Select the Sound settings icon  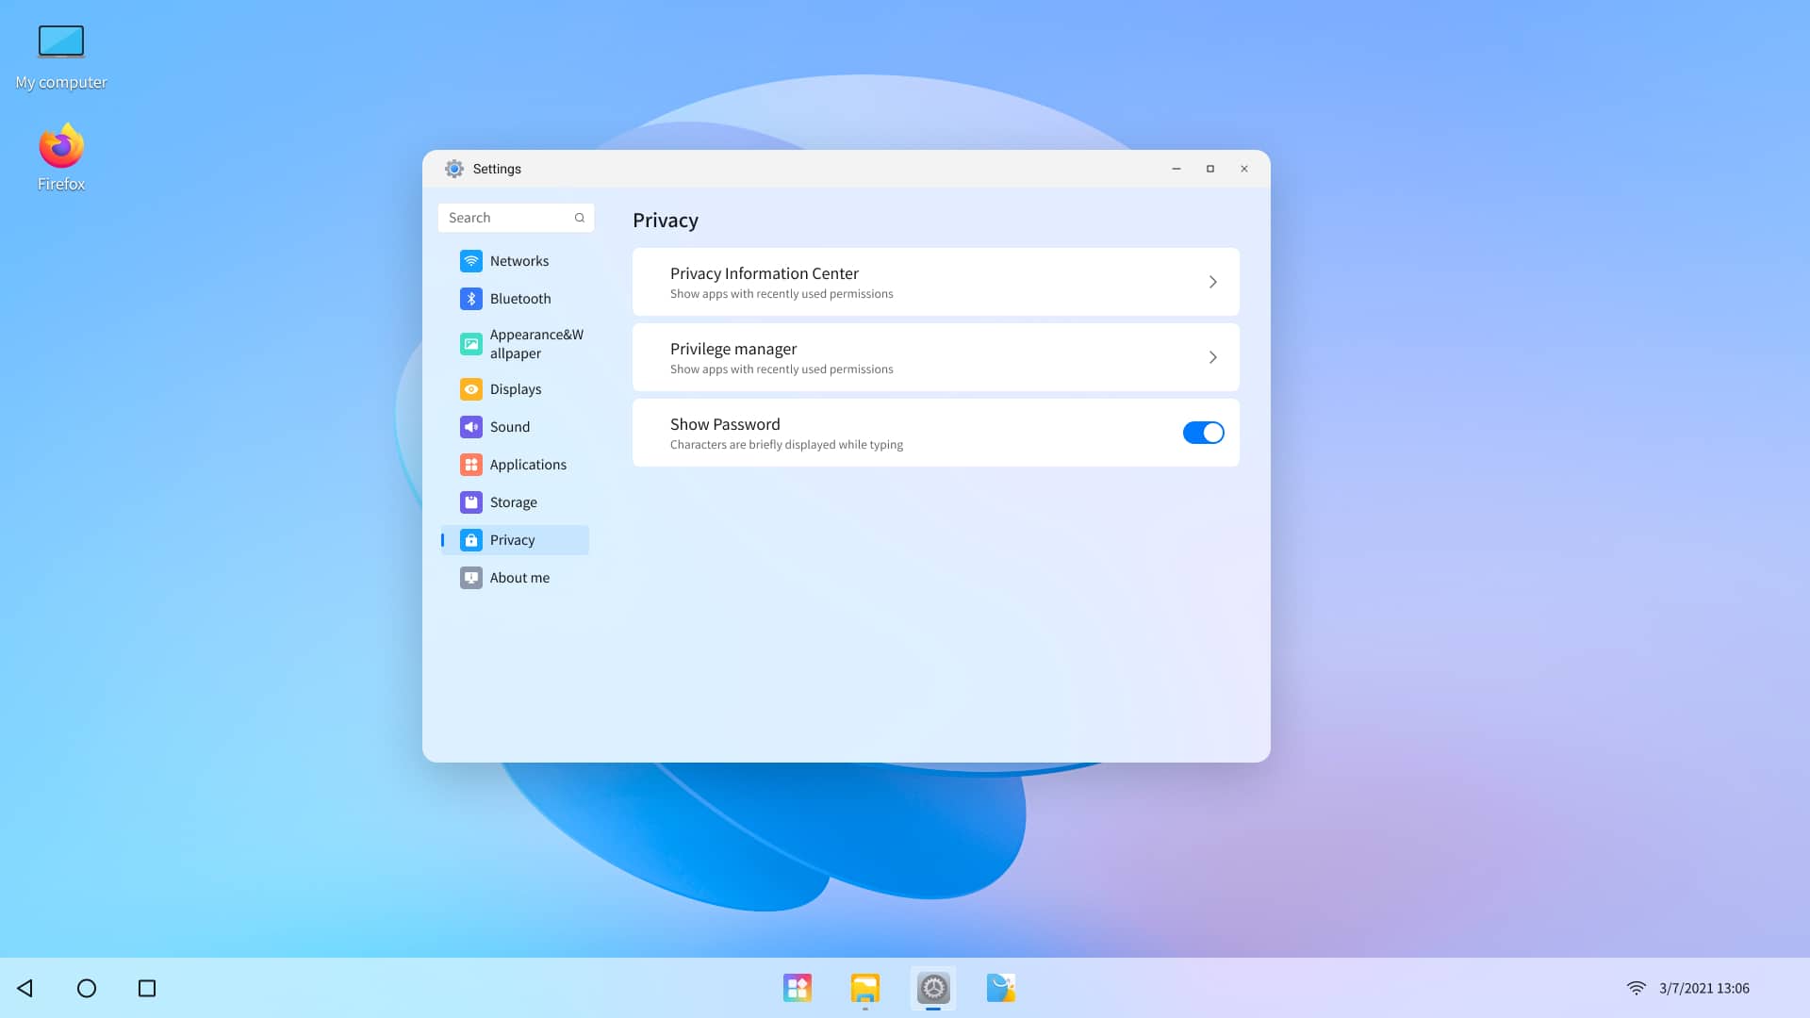(x=471, y=427)
